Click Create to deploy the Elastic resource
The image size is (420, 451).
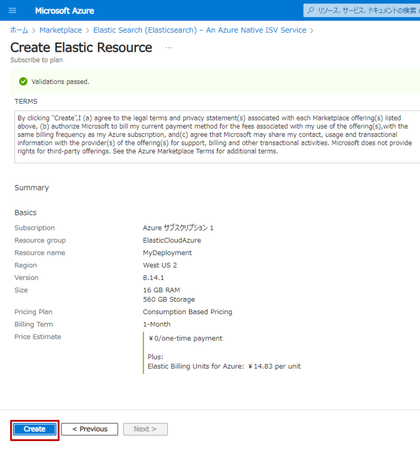click(x=35, y=429)
